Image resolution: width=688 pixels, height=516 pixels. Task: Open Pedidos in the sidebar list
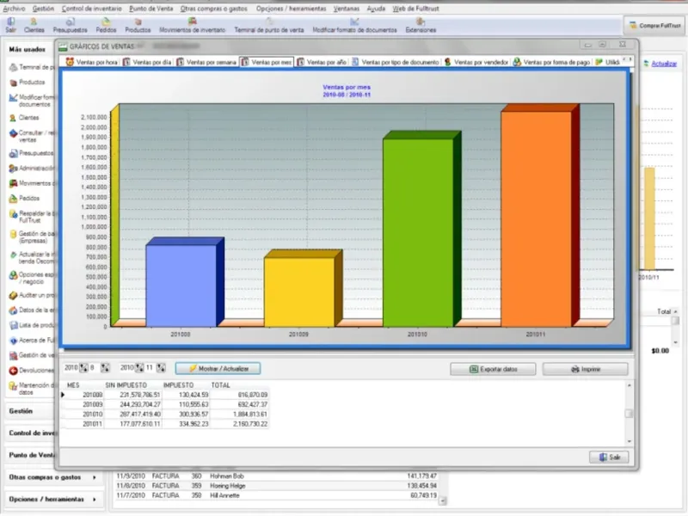pos(25,199)
